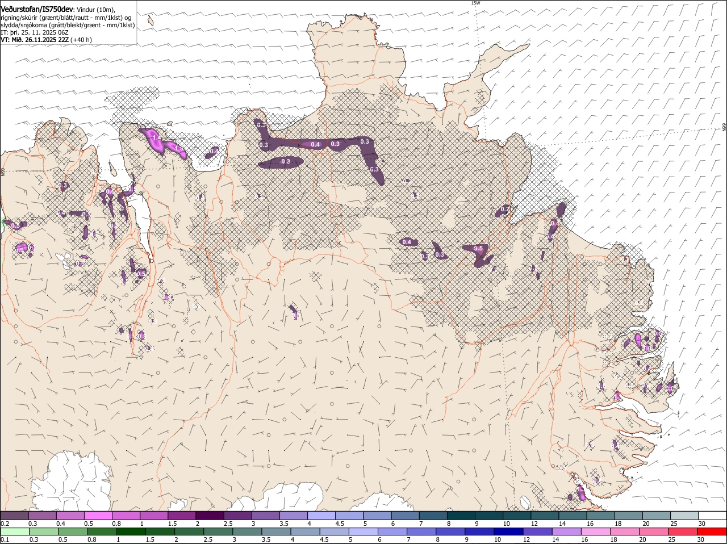The width and height of the screenshot is (727, 544).
Task: Click the upper legend swatch between 0.2 and 0.3
Action: (14, 516)
